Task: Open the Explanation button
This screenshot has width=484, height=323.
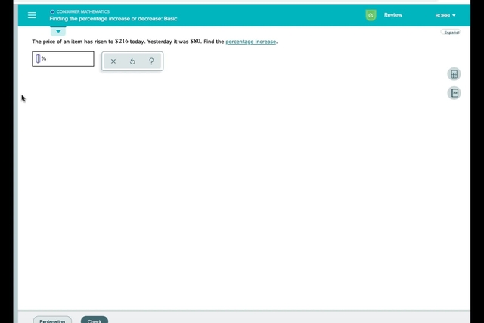Action: tap(52, 321)
